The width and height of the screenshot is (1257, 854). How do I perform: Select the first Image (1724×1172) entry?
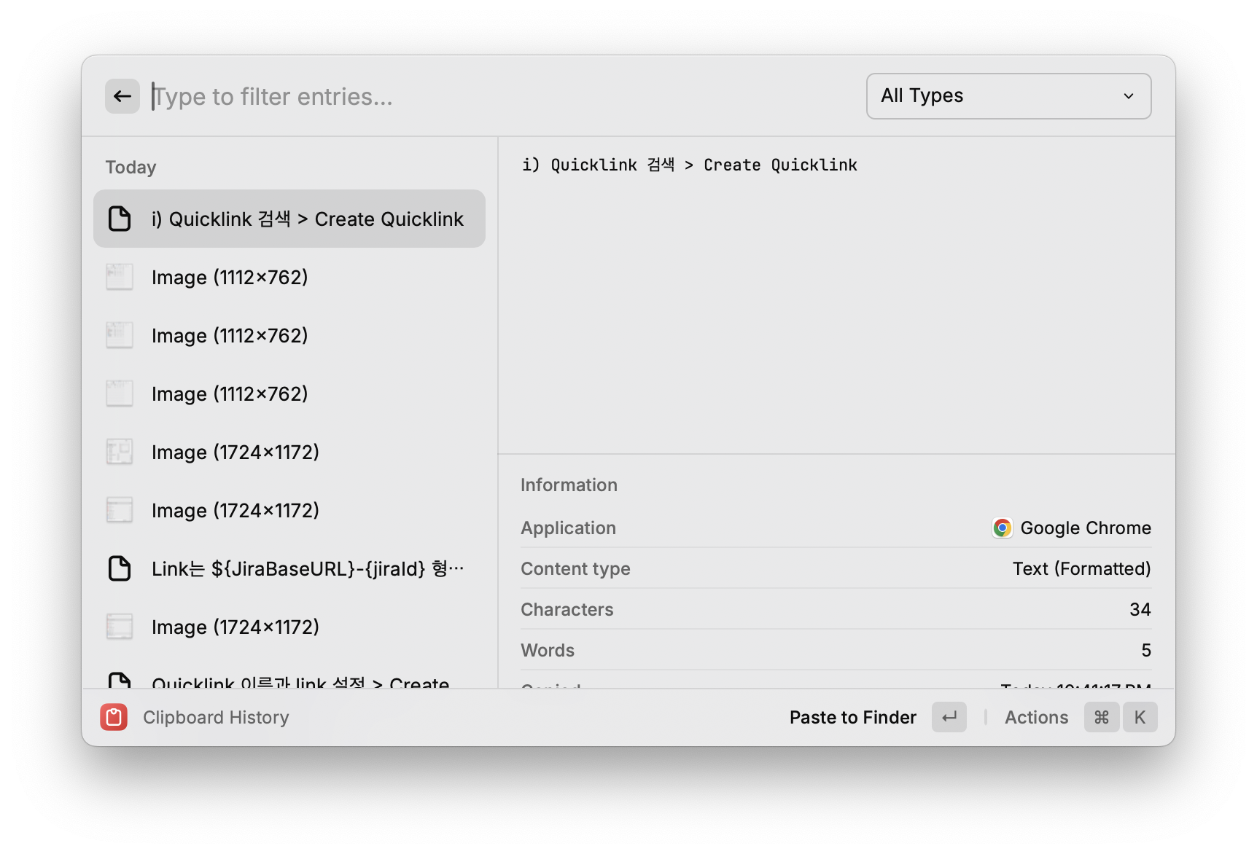point(289,452)
